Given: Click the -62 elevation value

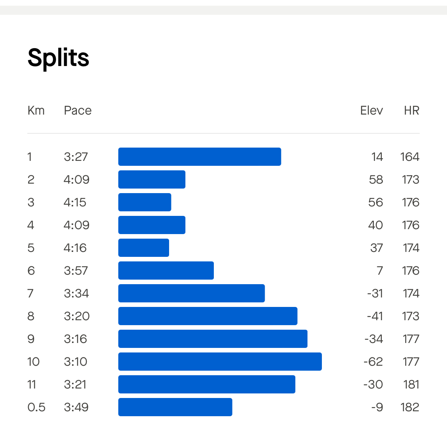Looking at the screenshot, I should pos(373,362).
